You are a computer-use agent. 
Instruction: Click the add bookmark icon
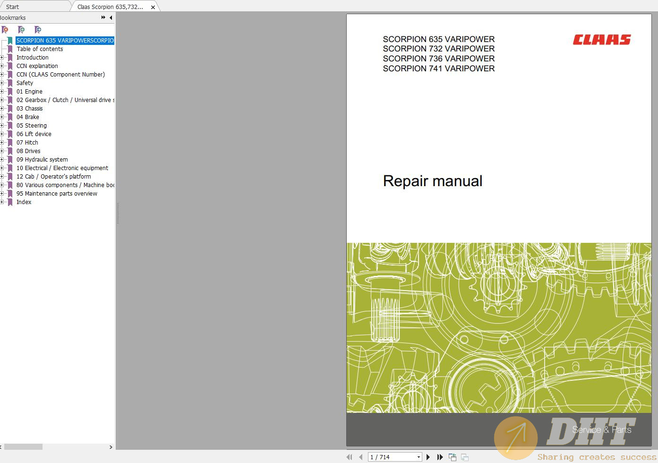coord(21,30)
